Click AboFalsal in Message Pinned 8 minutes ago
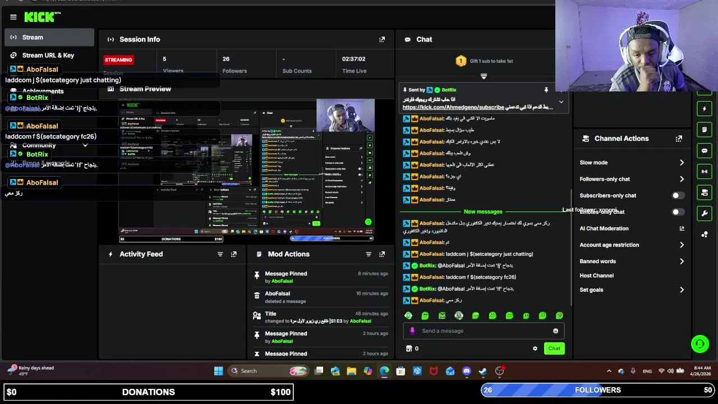718x404 pixels. [282, 281]
